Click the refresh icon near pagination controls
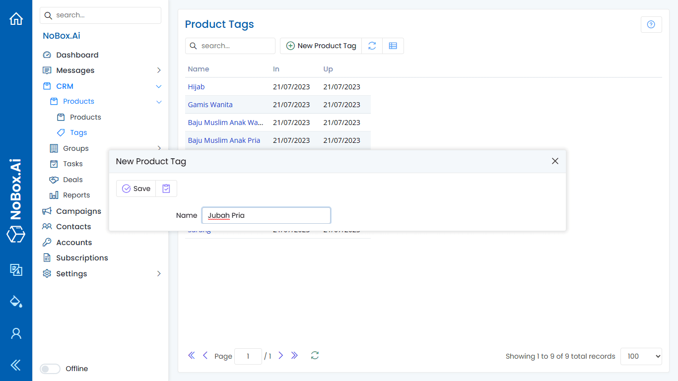The height and width of the screenshot is (381, 678). [315, 356]
